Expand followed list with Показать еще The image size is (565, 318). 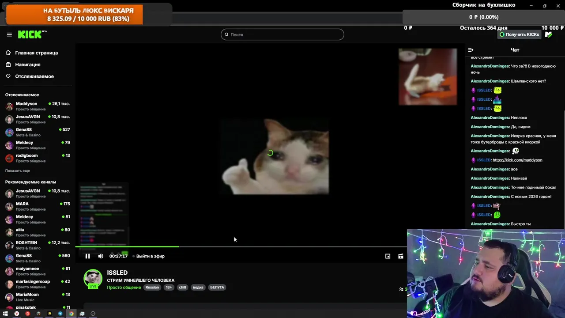pyautogui.click(x=18, y=171)
